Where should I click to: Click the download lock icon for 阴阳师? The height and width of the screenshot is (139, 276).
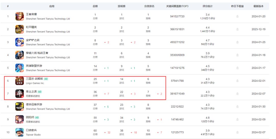[x=237, y=120]
